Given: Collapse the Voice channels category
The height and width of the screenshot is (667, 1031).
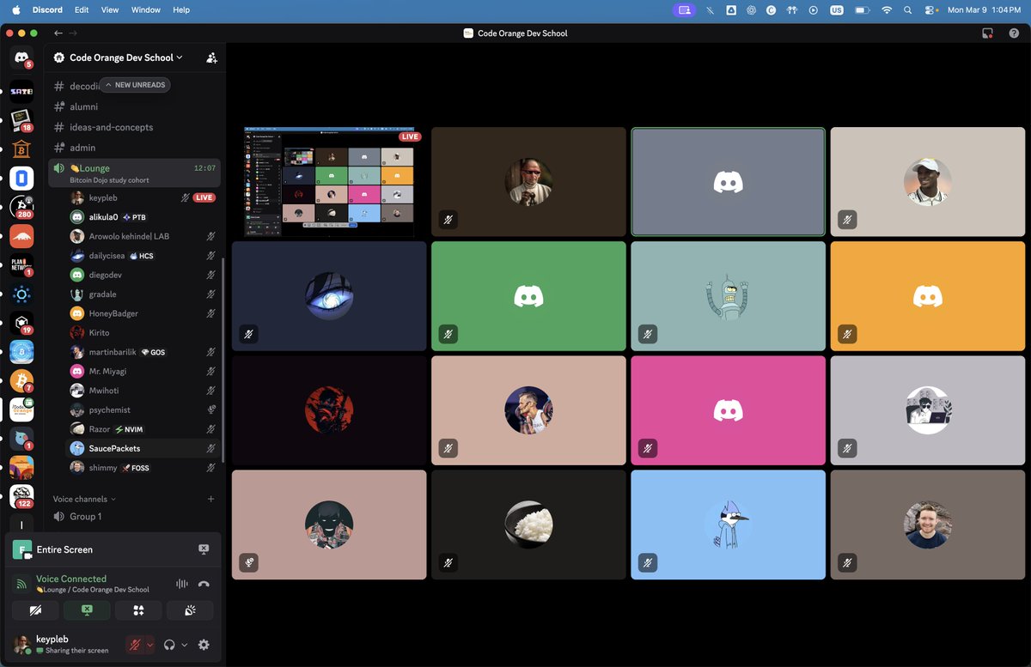Looking at the screenshot, I should pos(83,499).
